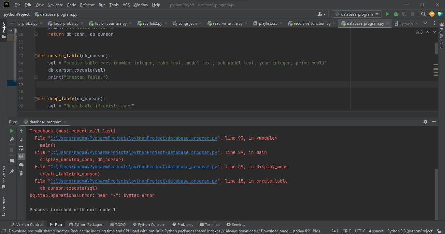Click the Debug bug icon in the toolbar
This screenshot has height=234, width=445.
coord(396,14)
